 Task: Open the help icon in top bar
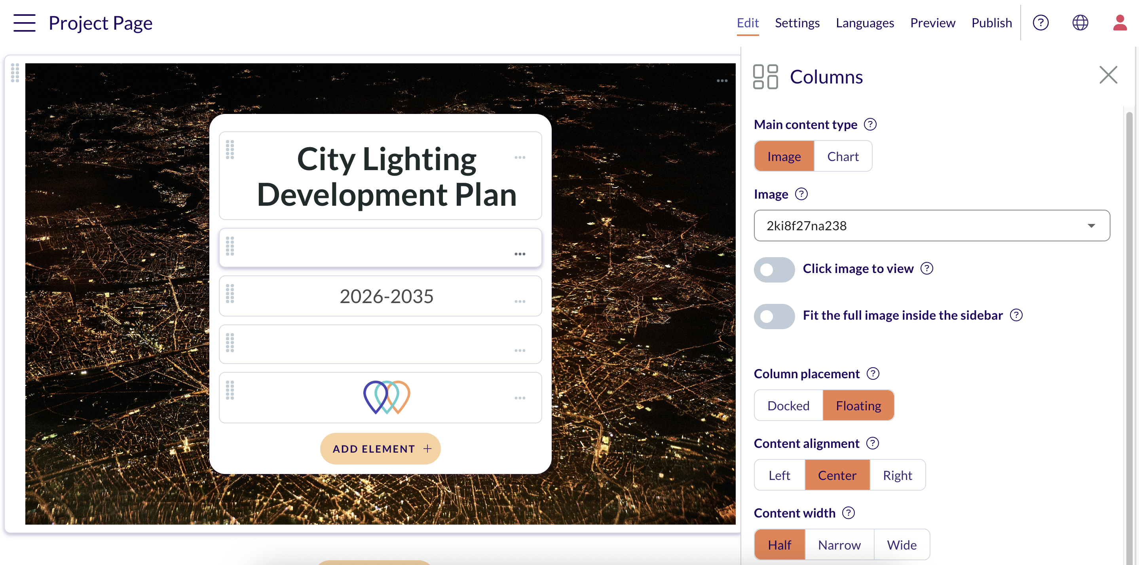(x=1040, y=23)
